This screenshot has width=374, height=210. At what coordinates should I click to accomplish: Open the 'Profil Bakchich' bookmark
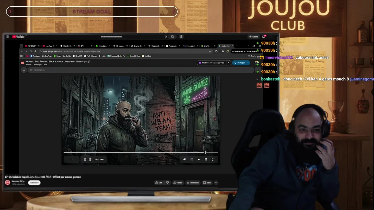click(x=90, y=56)
